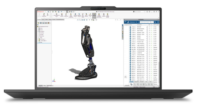
Task: Open the MySession dropdown arrow
Action: [139, 22]
